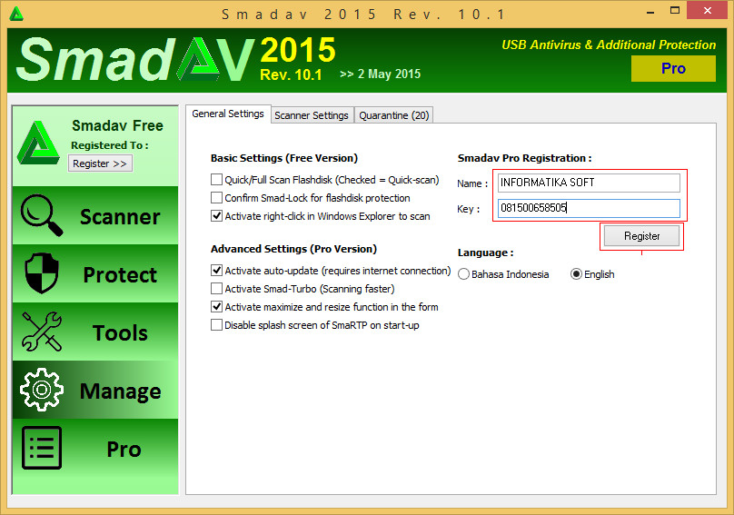
Task: Click the Name registration field
Action: pos(589,183)
